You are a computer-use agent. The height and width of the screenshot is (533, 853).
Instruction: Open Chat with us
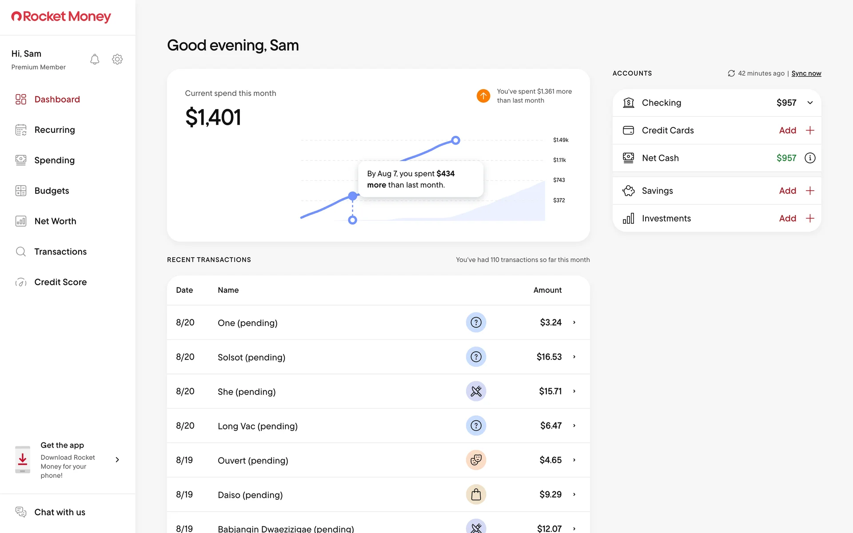click(60, 512)
